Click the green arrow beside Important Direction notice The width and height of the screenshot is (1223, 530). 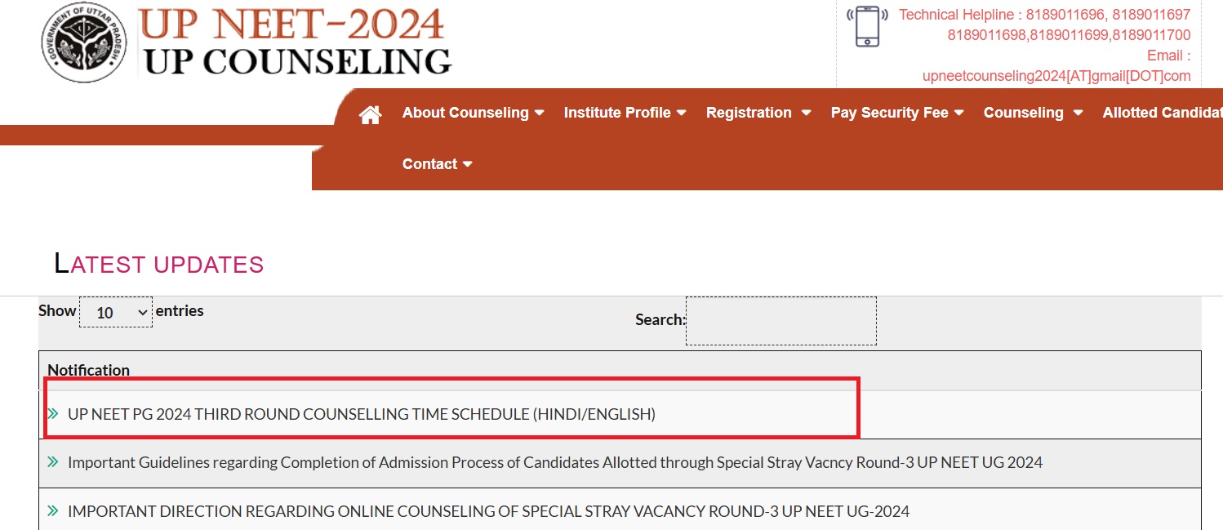point(53,511)
